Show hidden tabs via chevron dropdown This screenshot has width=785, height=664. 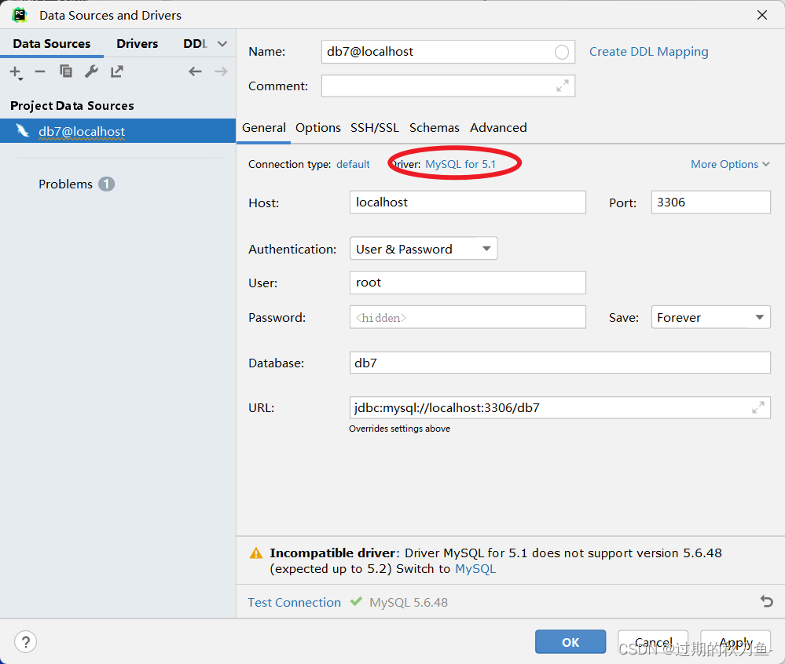click(222, 43)
